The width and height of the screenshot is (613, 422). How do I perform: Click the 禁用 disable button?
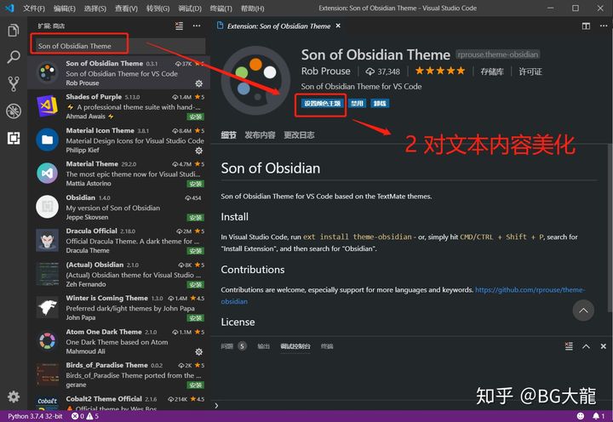[x=357, y=104]
